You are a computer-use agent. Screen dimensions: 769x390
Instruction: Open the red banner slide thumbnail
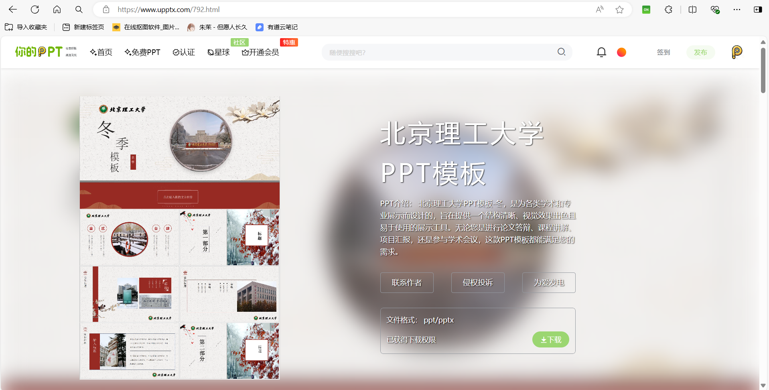pyautogui.click(x=180, y=195)
